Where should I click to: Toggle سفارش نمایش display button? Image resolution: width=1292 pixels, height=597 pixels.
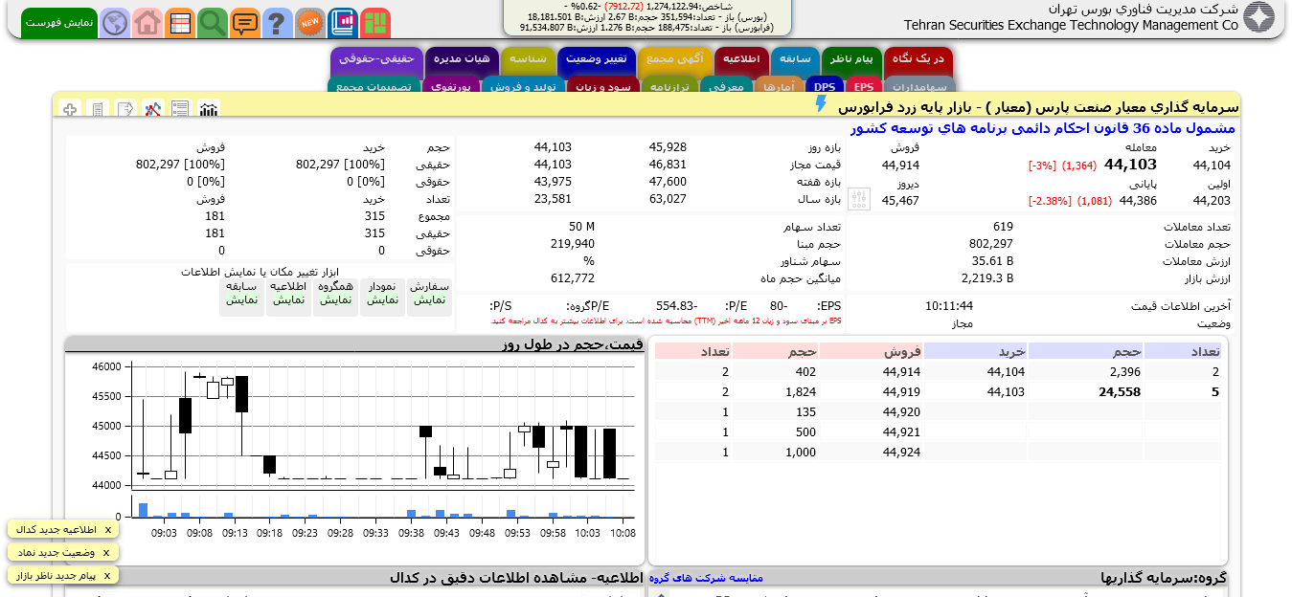click(x=429, y=298)
